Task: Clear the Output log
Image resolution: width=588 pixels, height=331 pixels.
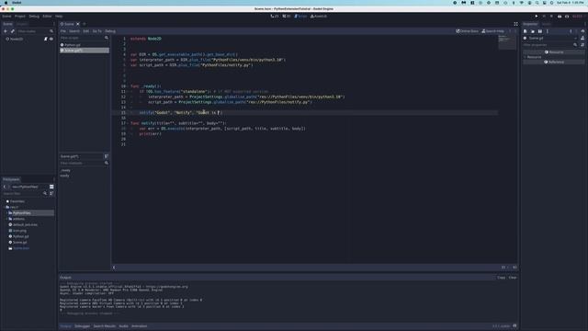Action: [513, 278]
